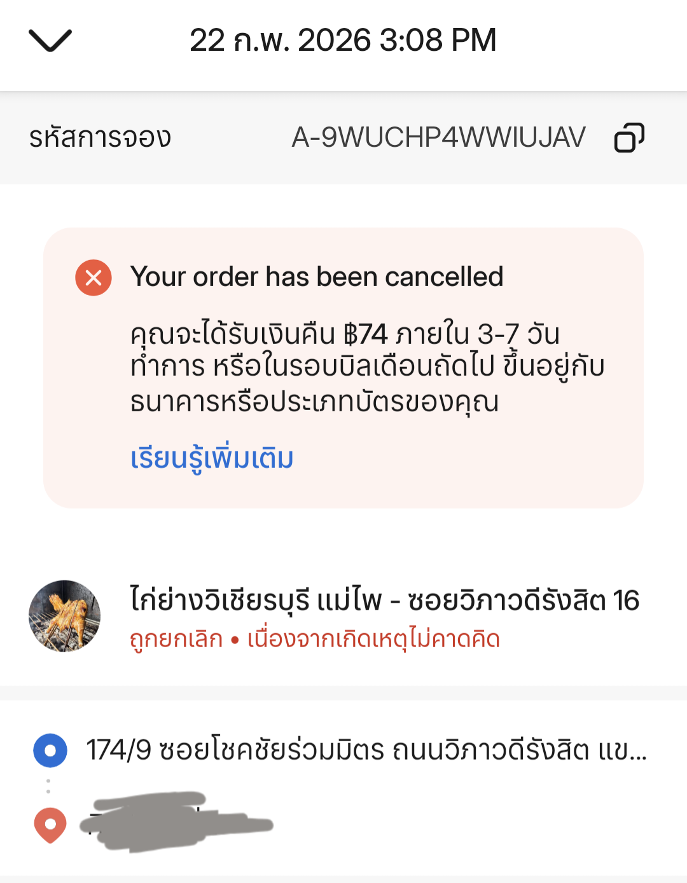Collapse order details with the down chevron
Screen dimensions: 687x883
50,41
